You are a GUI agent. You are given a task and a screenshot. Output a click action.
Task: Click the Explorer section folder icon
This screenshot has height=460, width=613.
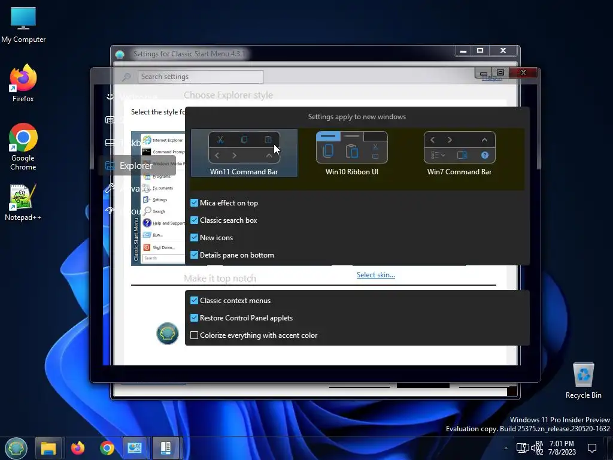click(x=110, y=165)
